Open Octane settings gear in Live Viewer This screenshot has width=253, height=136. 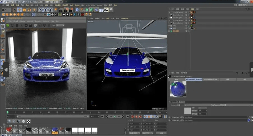click(26, 25)
